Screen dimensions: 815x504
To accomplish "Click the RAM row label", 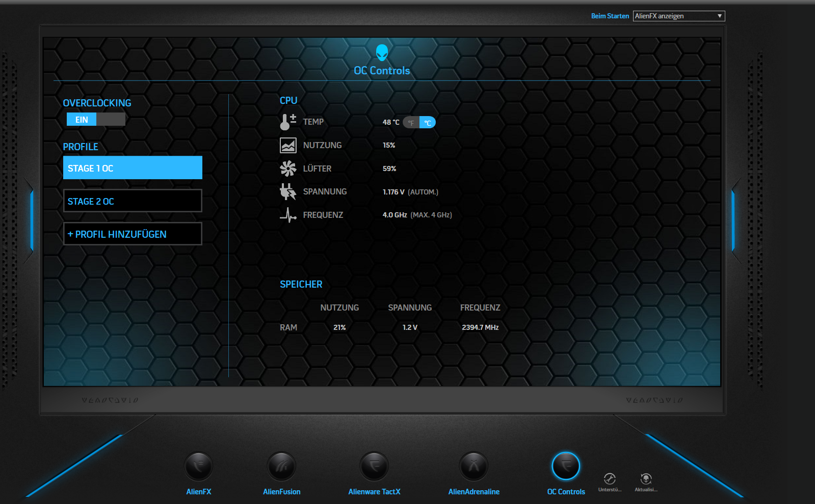I will 288,327.
